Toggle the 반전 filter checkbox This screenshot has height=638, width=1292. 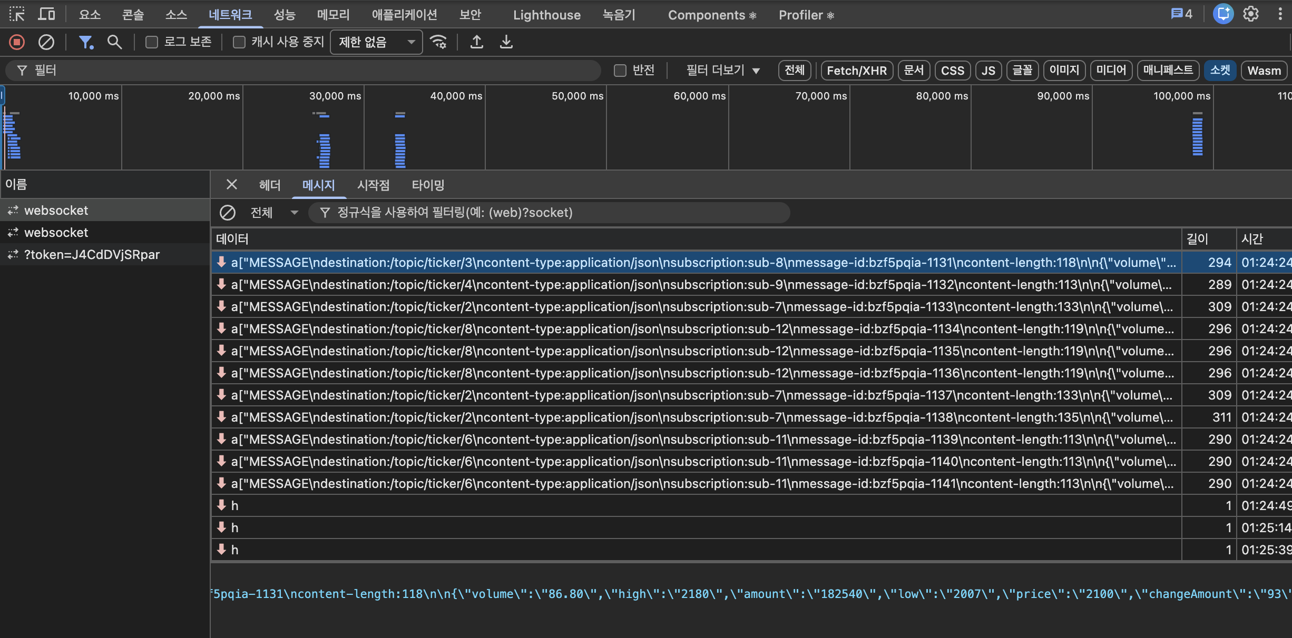coord(620,71)
